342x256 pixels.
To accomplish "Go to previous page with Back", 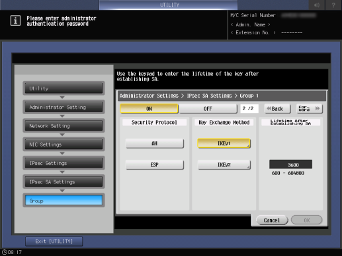I will click(277, 109).
